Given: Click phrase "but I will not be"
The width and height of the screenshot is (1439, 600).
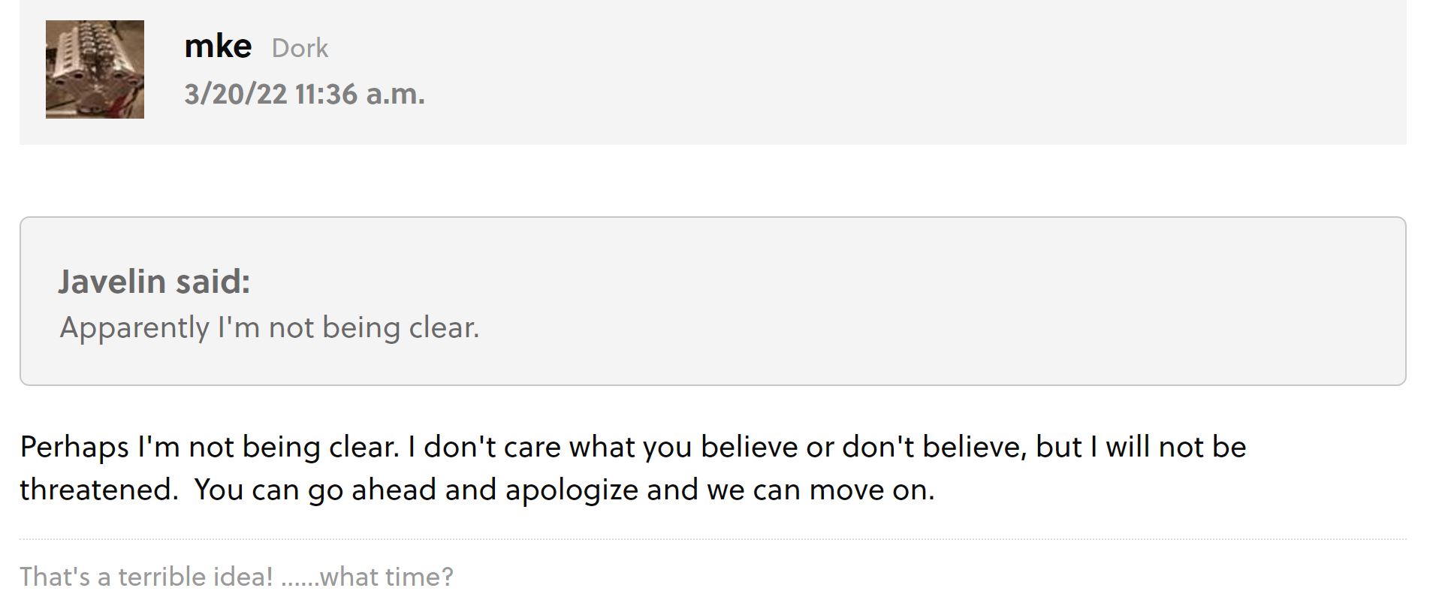Looking at the screenshot, I should click(1141, 448).
